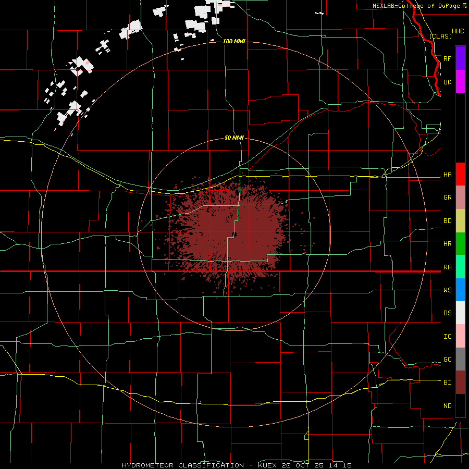The image size is (469, 469).
Task: Click the GR legend color block
Action: point(460,197)
